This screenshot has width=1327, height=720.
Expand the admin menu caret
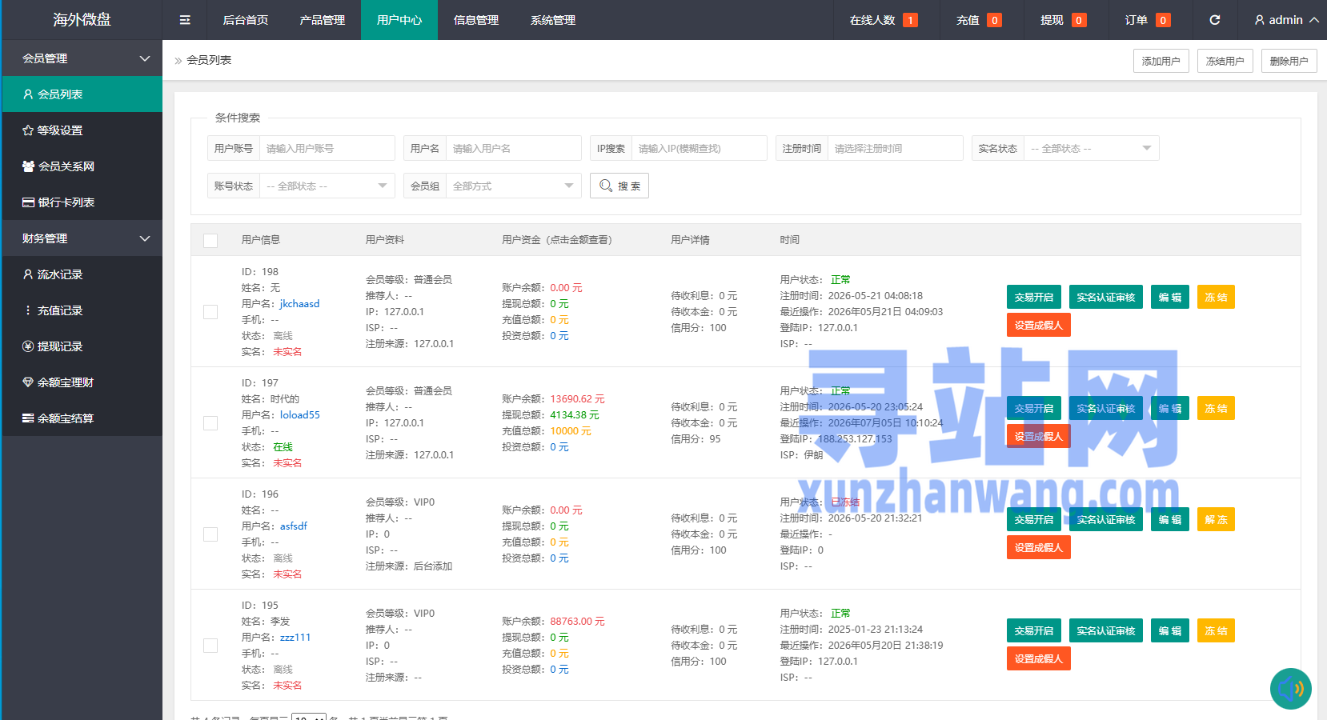[1314, 20]
